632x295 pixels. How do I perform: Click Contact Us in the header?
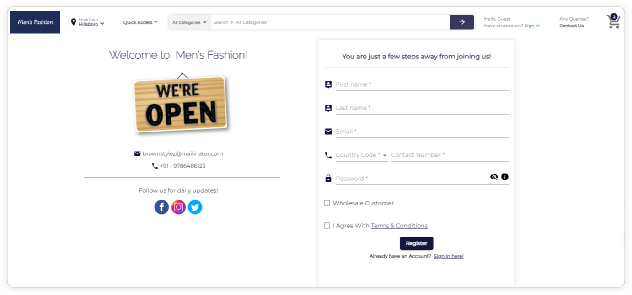pos(571,26)
